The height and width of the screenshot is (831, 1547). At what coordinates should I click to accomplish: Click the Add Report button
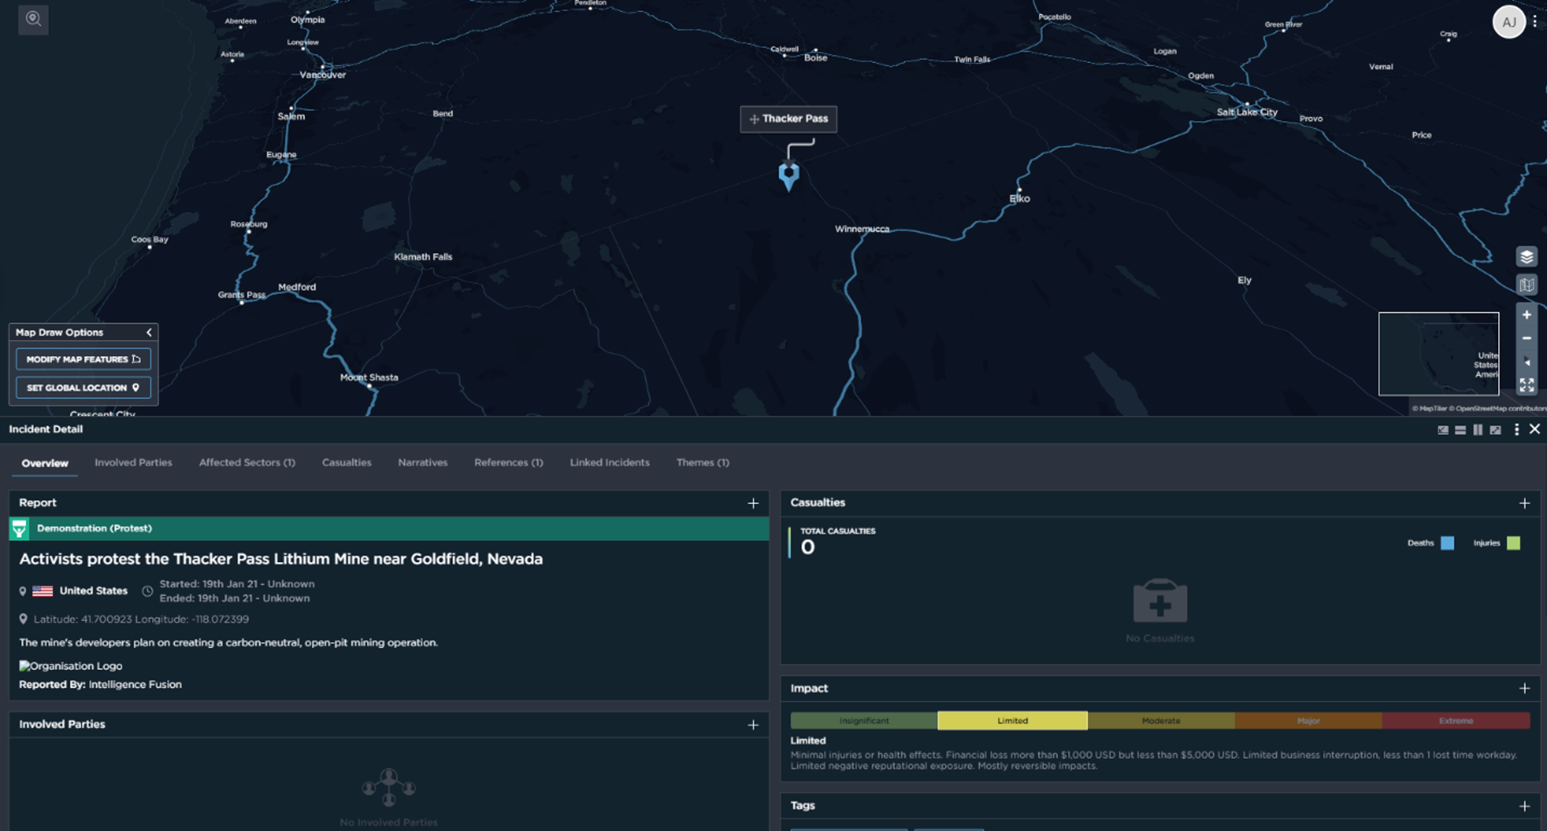point(754,502)
